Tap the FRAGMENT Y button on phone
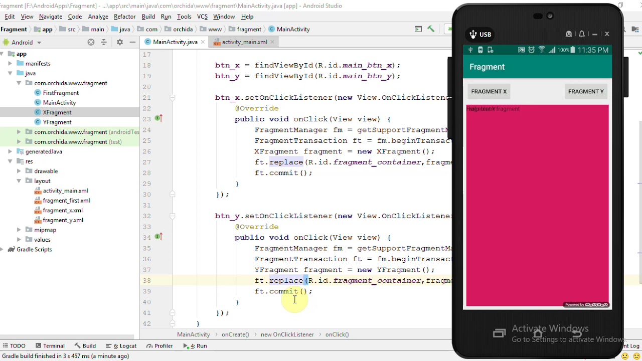This screenshot has width=642, height=361. (586, 92)
